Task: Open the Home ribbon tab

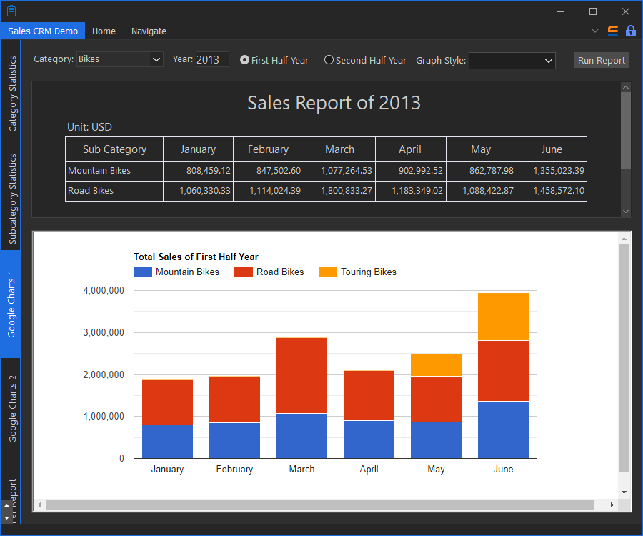Action: pos(104,31)
